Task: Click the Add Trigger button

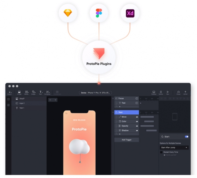Action: [x=127, y=140]
